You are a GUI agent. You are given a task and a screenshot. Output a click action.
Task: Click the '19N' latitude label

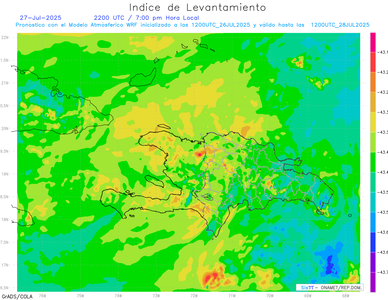[5, 174]
